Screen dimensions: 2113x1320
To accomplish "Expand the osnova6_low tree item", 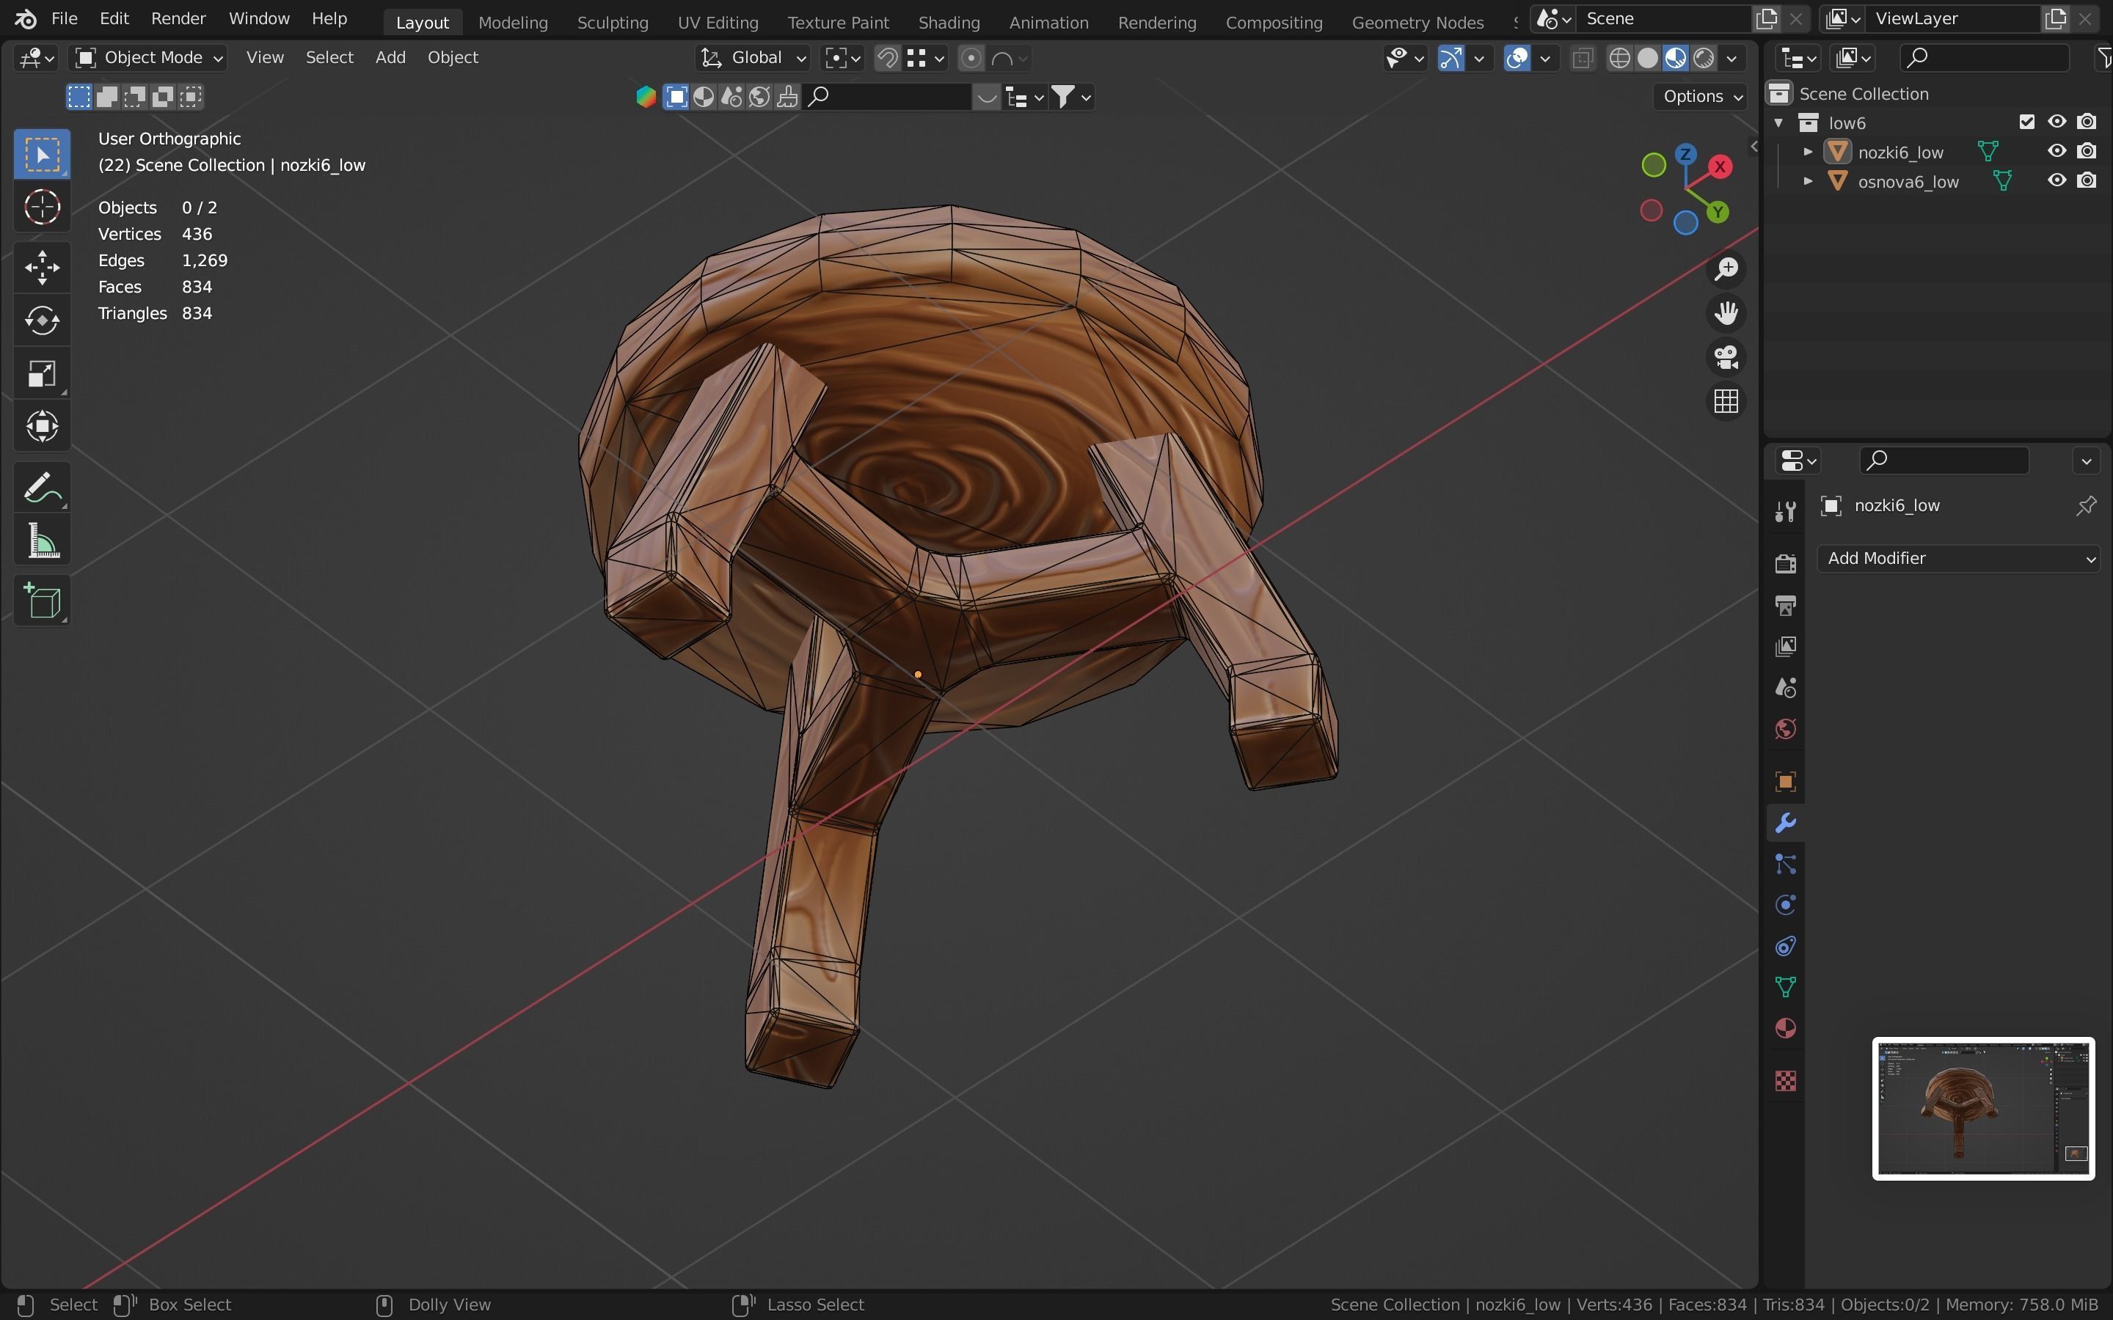I will pos(1809,182).
